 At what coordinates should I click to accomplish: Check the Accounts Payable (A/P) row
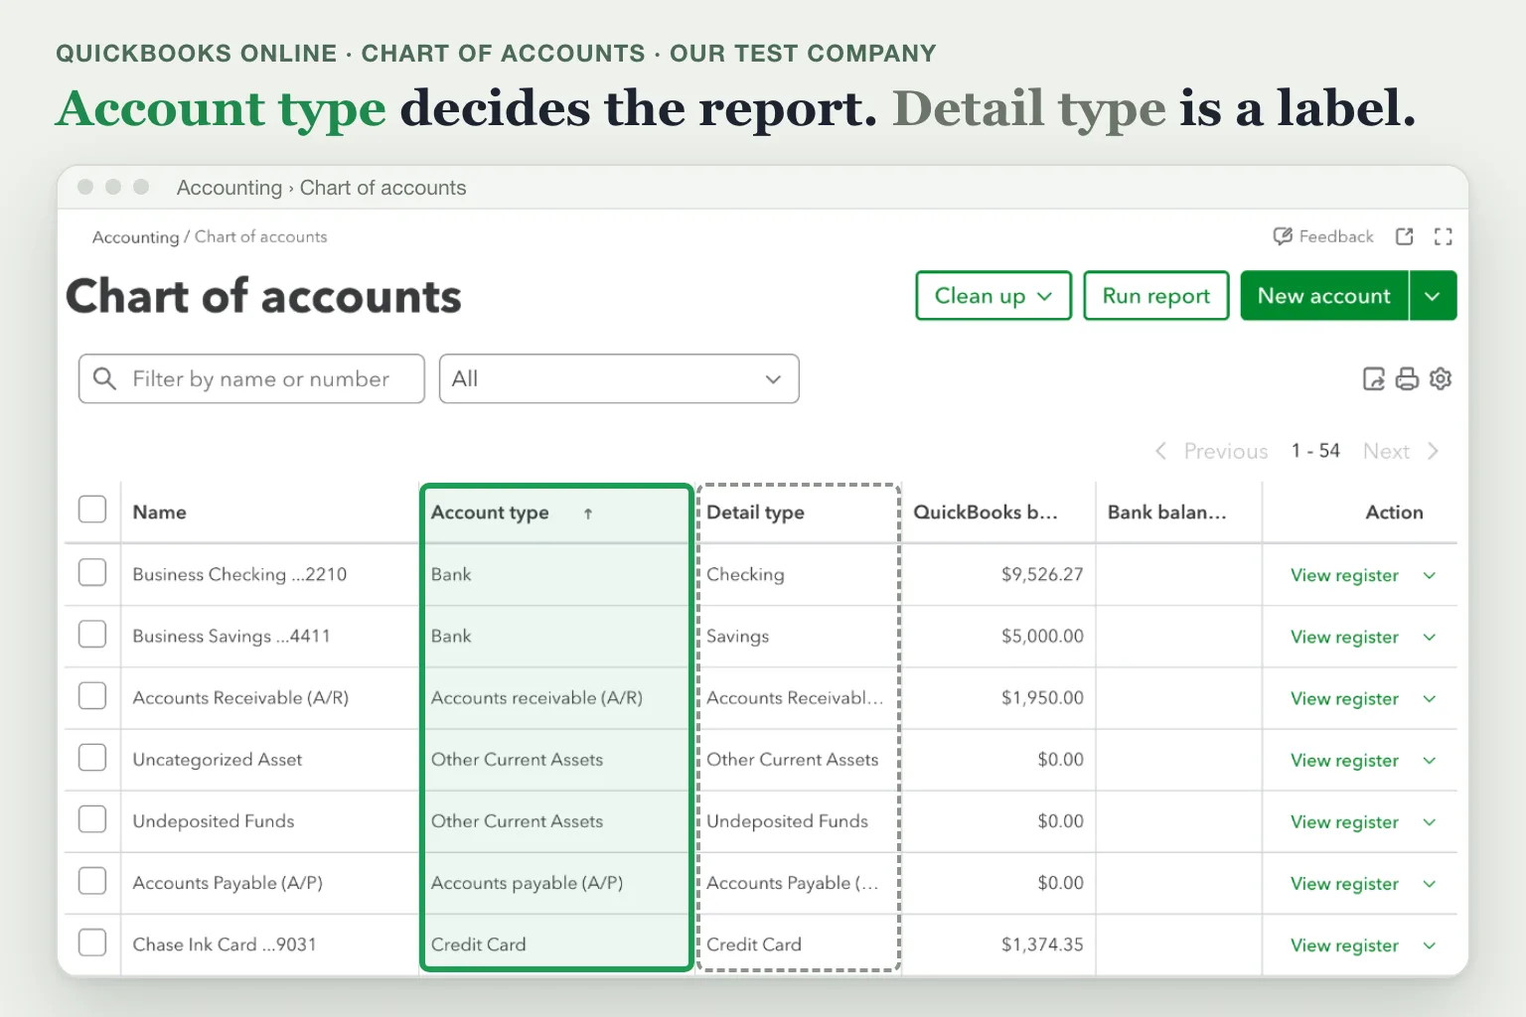[92, 880]
